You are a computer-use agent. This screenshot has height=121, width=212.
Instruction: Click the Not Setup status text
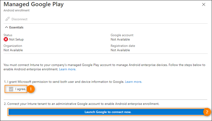click(16, 40)
